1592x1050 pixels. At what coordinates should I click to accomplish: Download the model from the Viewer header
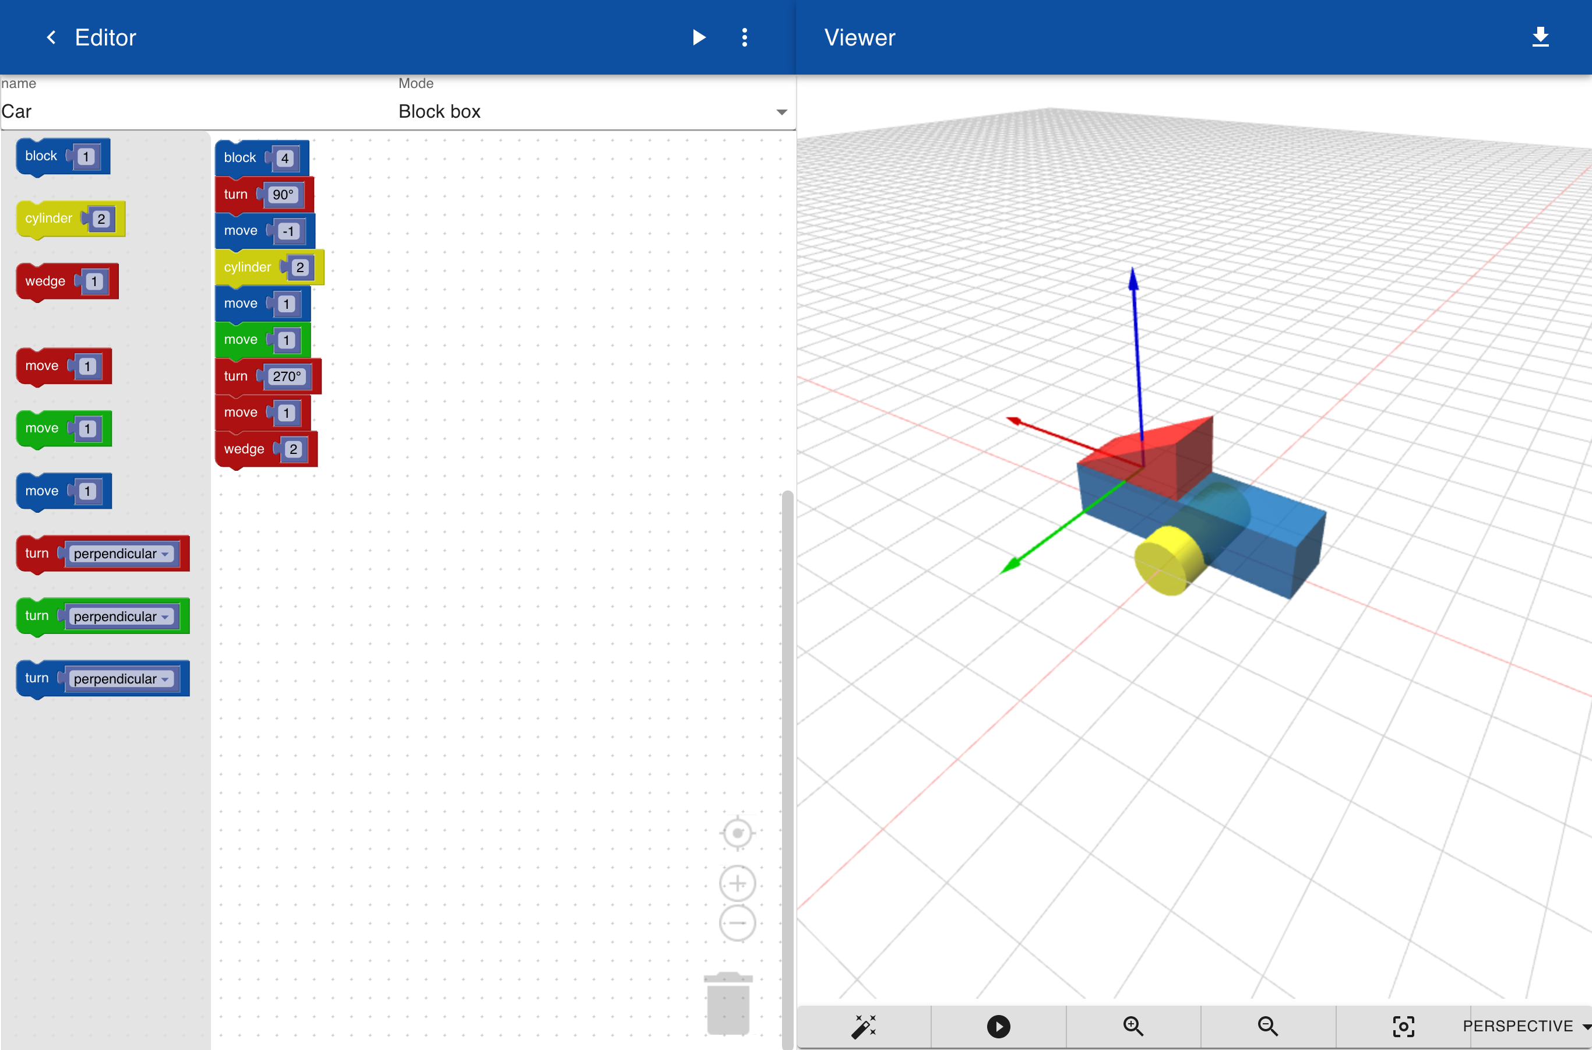pos(1541,37)
